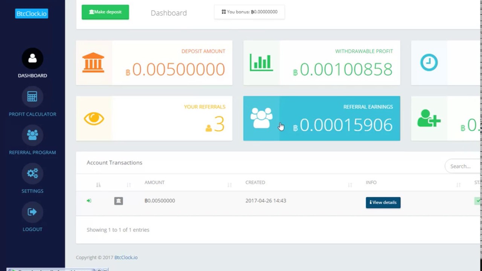Screen dimensions: 482x271
Task: Click the YOUR REFERRALS card label
Action: pos(204,107)
